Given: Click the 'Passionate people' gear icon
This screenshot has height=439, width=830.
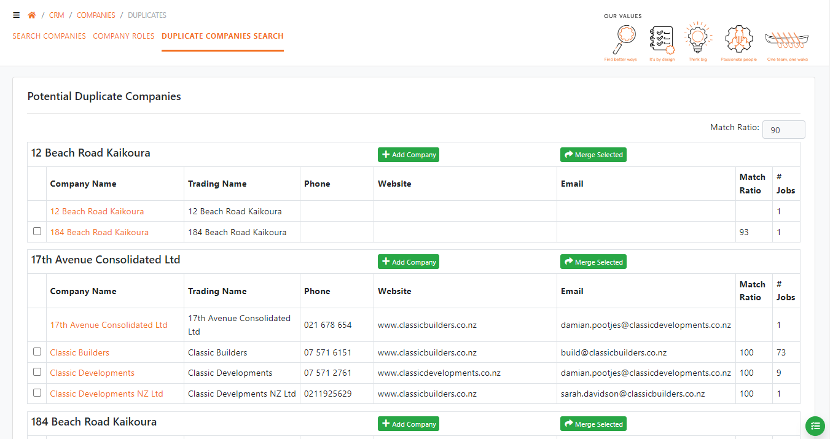Looking at the screenshot, I should tap(738, 39).
